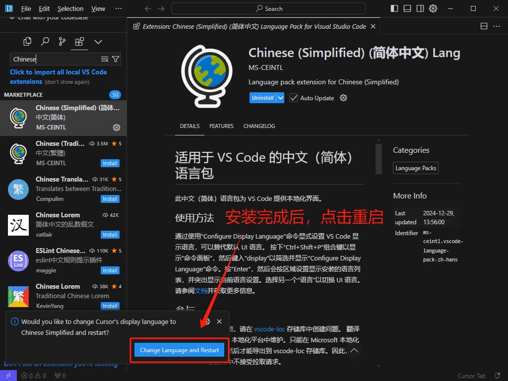Open the Edit menu
Viewport: 508px width, 381px height.
point(44,9)
